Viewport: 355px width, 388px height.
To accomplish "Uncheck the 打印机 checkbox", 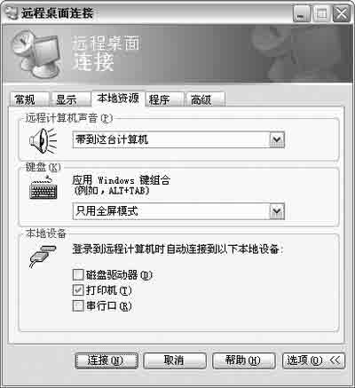I will [x=78, y=290].
